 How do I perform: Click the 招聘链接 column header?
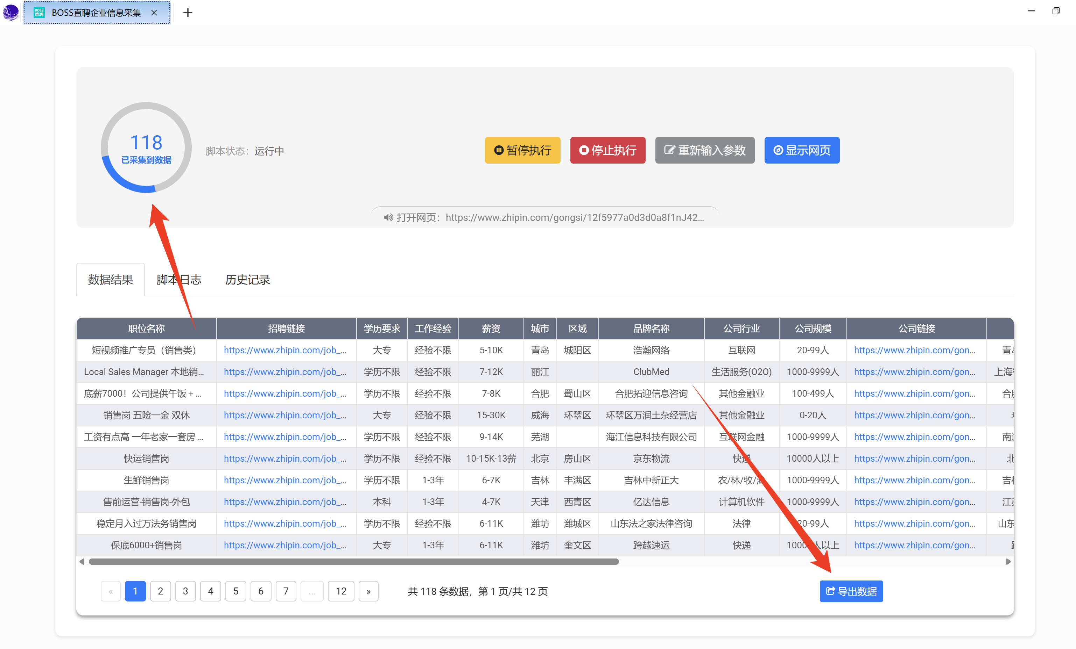287,329
